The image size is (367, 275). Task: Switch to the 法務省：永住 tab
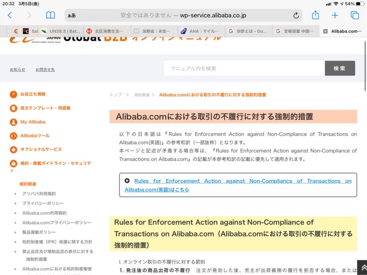pyautogui.click(x=154, y=31)
